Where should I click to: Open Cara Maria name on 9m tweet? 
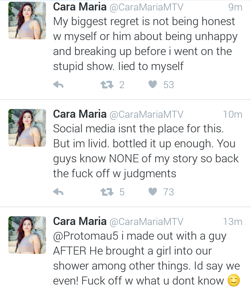click(80, 7)
